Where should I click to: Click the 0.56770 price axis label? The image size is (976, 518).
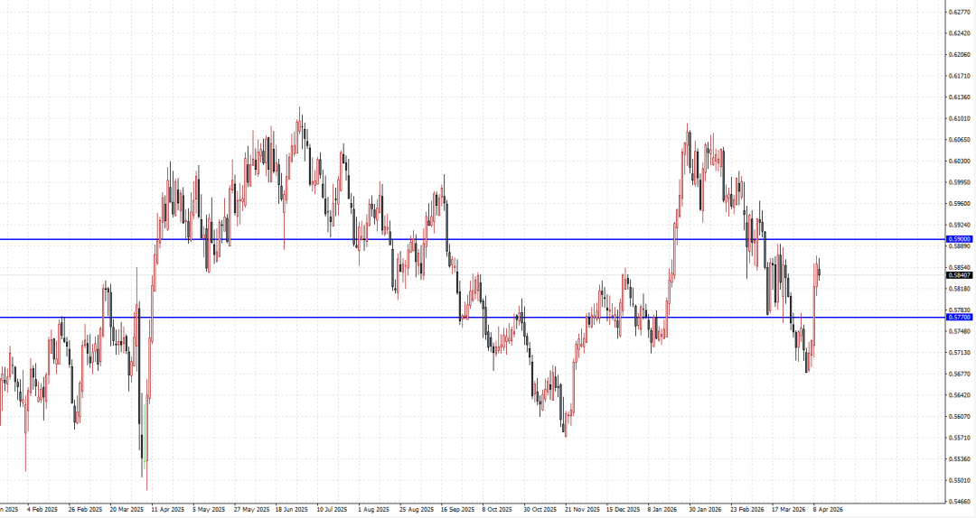pos(961,375)
